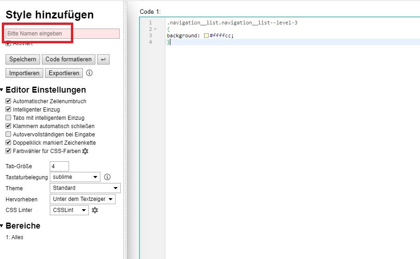Open color picker settings gear icon

(x=85, y=151)
